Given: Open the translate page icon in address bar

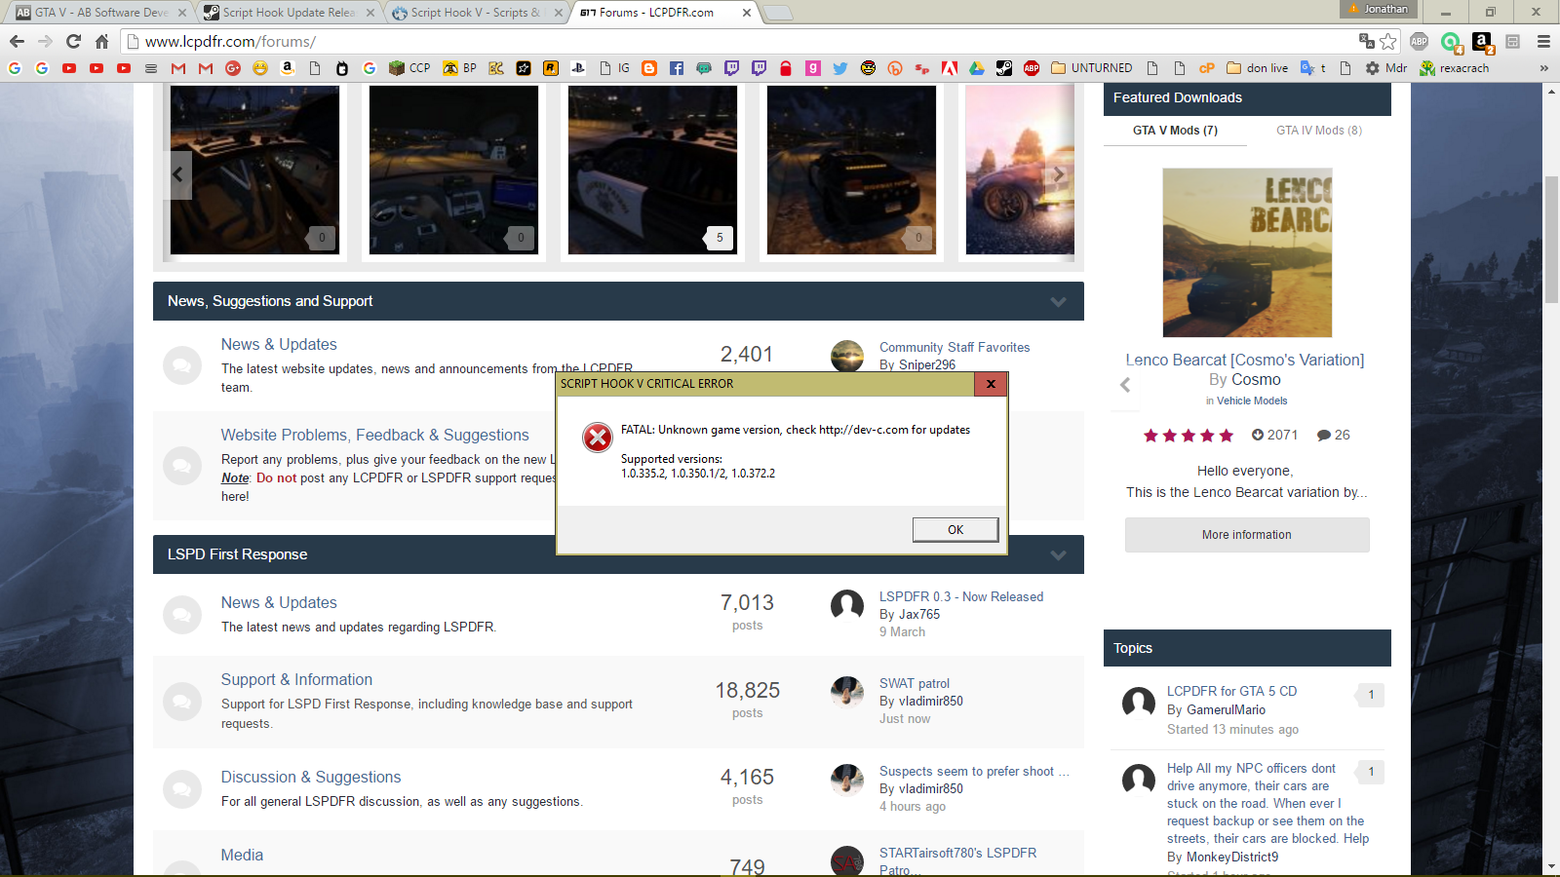Looking at the screenshot, I should click(1366, 41).
